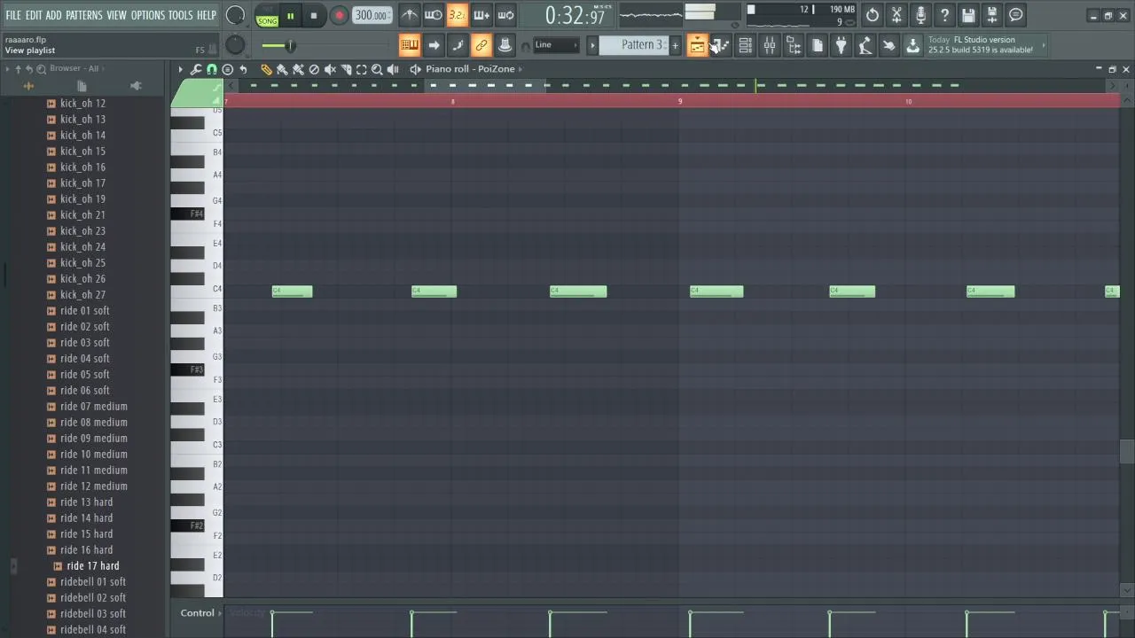Toggle the orange link multilink button
This screenshot has width=1135, height=638.
coord(481,45)
